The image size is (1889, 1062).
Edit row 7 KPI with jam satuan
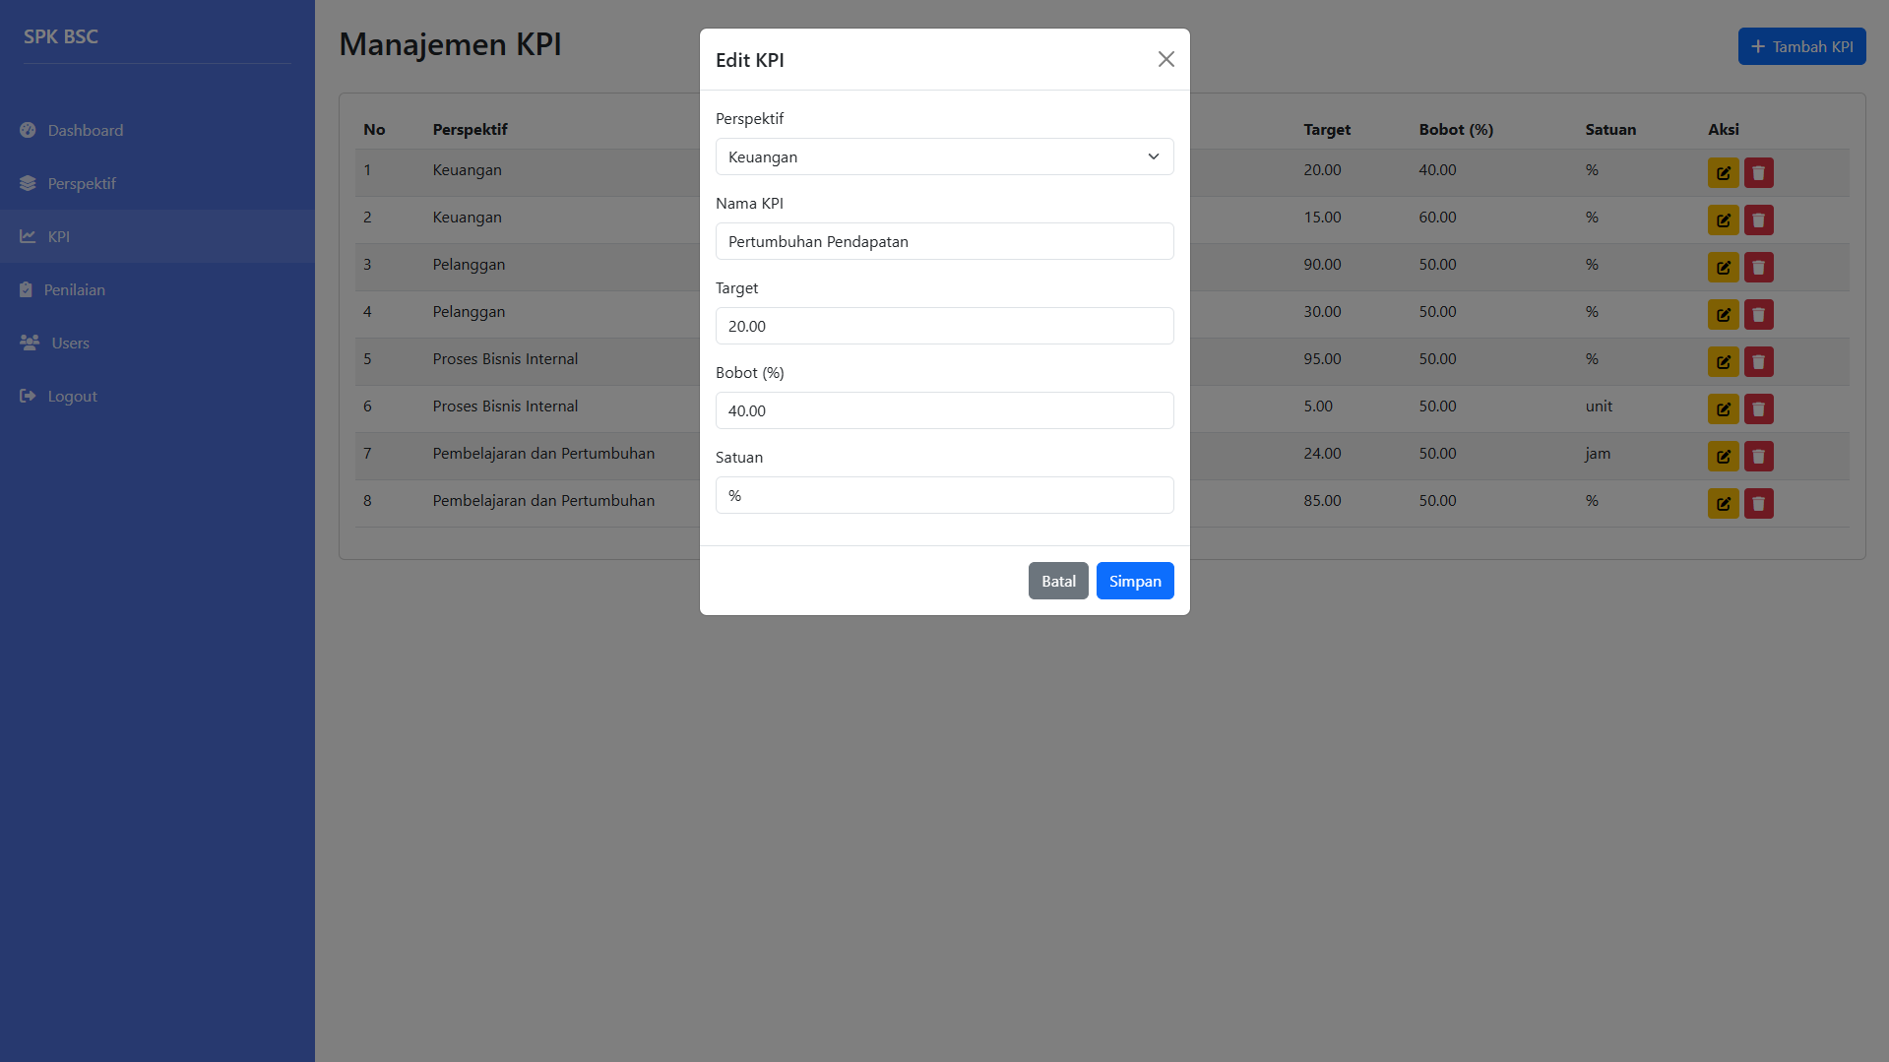tap(1723, 456)
